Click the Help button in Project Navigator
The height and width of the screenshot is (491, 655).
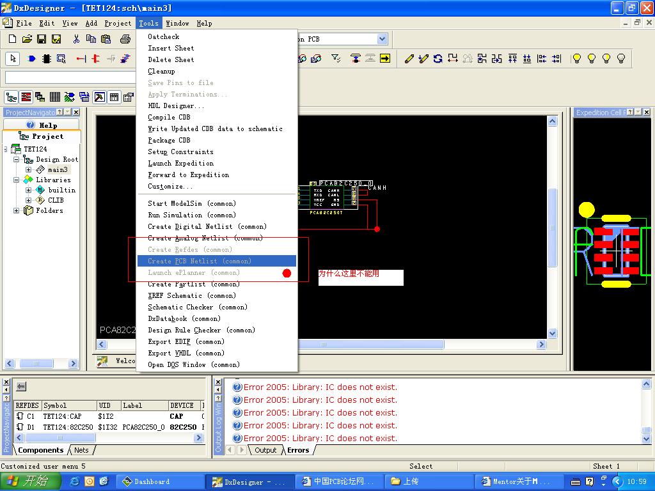tap(42, 125)
